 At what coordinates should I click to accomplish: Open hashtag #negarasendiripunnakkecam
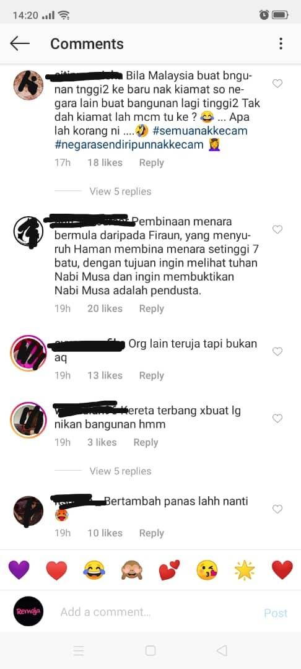tap(129, 144)
